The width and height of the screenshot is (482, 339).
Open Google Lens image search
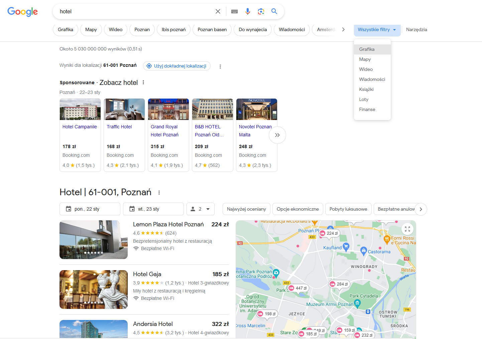(261, 11)
